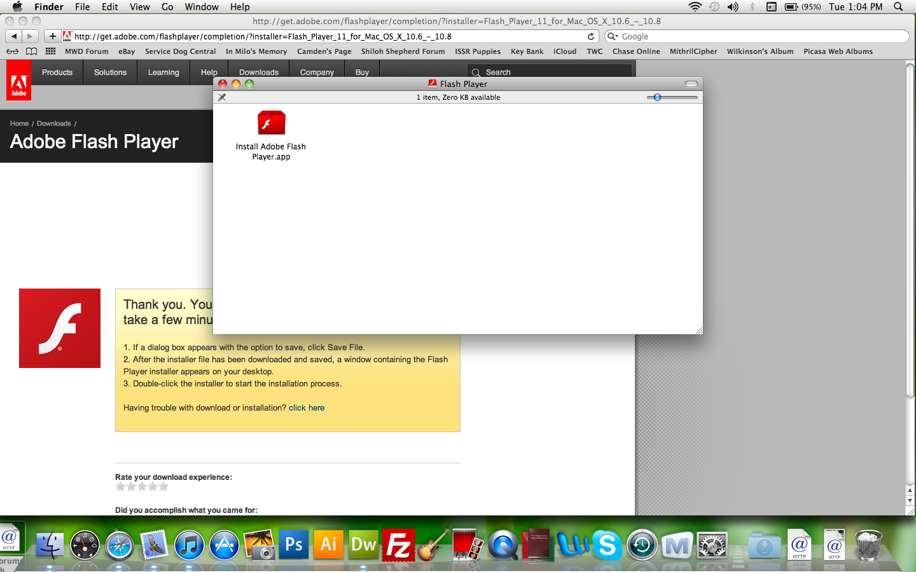Image resolution: width=916 pixels, height=572 pixels.
Task: Open Spotlight search in the menu bar
Action: coord(898,6)
